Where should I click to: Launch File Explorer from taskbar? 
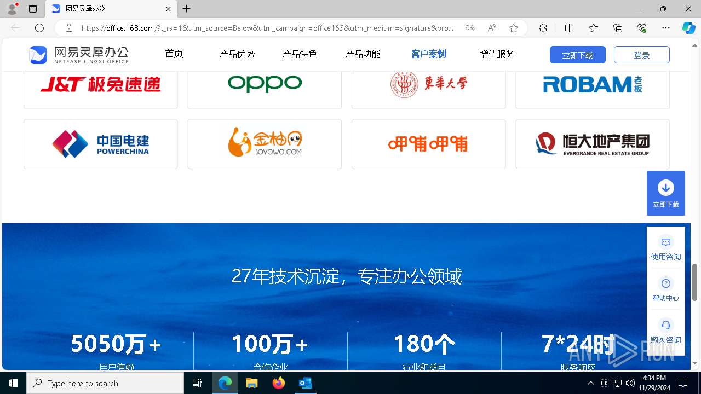coord(251,383)
